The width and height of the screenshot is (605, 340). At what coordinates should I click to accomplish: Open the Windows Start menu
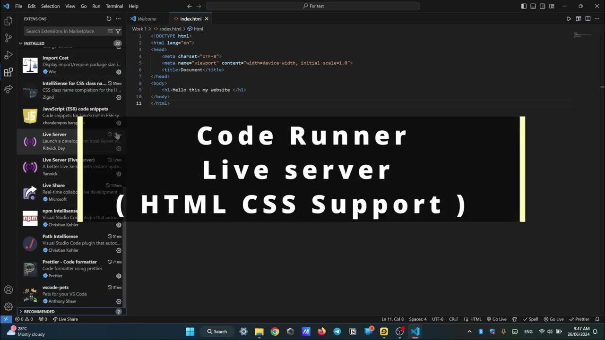pos(190,331)
